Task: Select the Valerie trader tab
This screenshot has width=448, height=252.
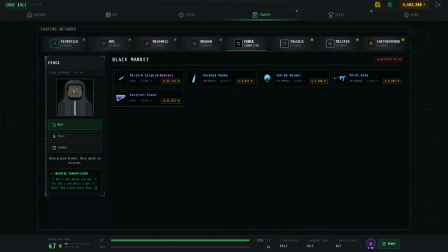Action: point(292,43)
